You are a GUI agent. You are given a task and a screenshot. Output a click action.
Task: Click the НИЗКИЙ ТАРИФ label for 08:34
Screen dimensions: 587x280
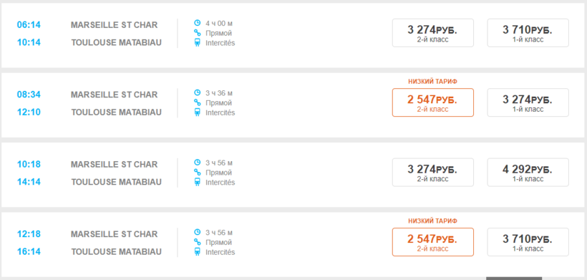click(x=433, y=81)
